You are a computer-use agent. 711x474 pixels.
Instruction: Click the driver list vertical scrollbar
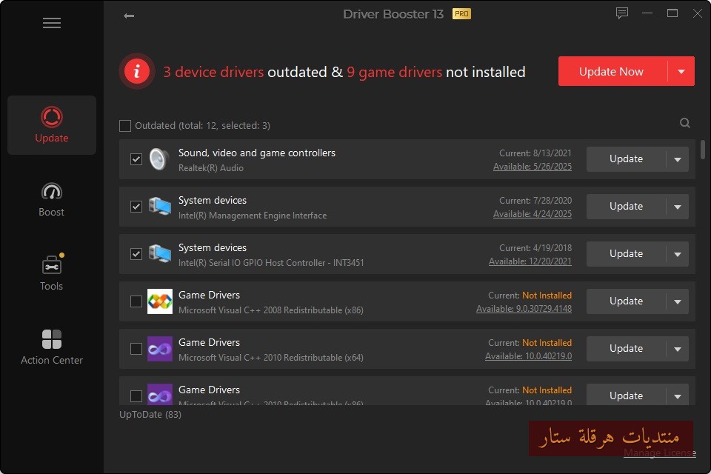[702, 150]
